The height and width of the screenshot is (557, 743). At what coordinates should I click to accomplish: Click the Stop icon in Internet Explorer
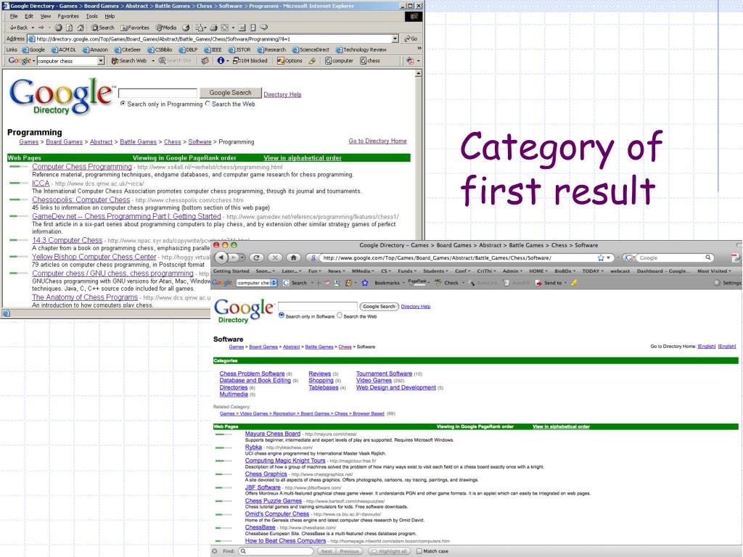point(58,28)
